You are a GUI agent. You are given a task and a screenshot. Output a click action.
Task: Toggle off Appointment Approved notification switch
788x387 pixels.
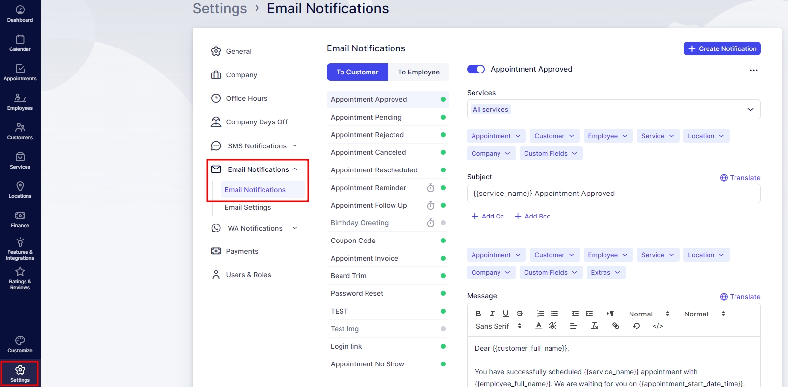[x=475, y=69]
